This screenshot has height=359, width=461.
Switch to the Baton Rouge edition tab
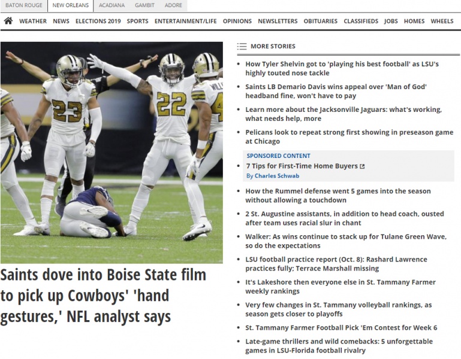point(23,5)
